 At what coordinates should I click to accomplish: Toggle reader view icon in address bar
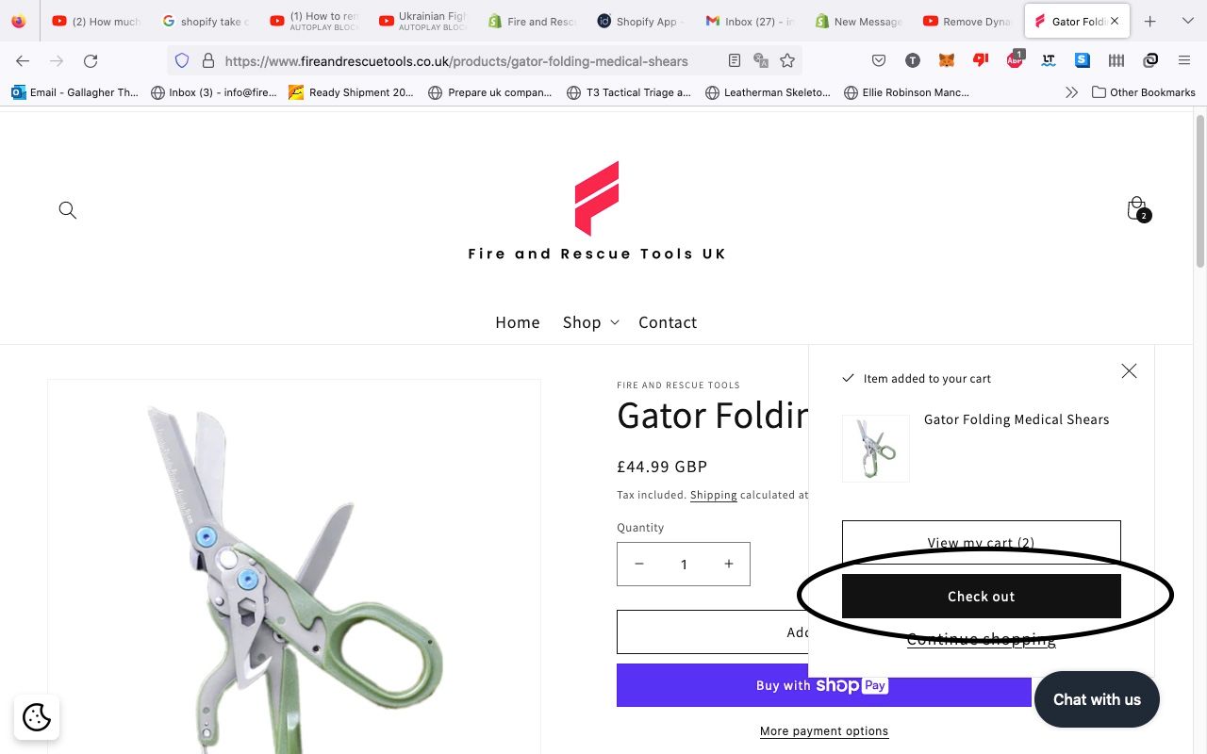point(735,61)
